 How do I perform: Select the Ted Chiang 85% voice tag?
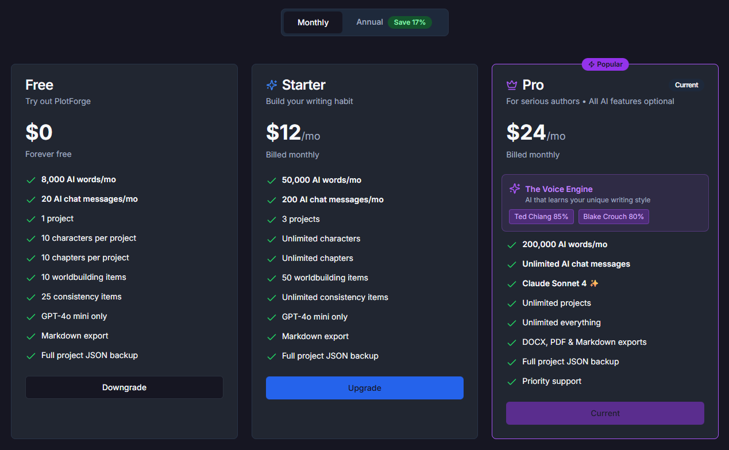coord(541,217)
